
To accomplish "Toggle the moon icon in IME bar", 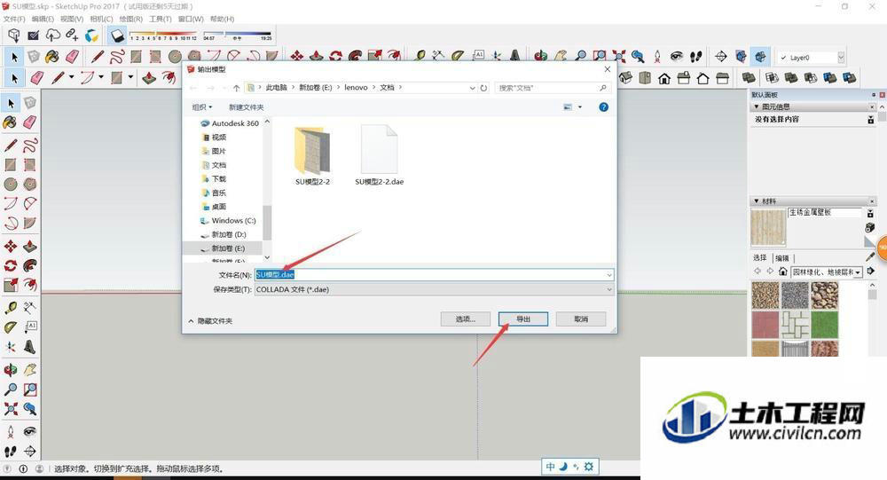I will (x=563, y=467).
